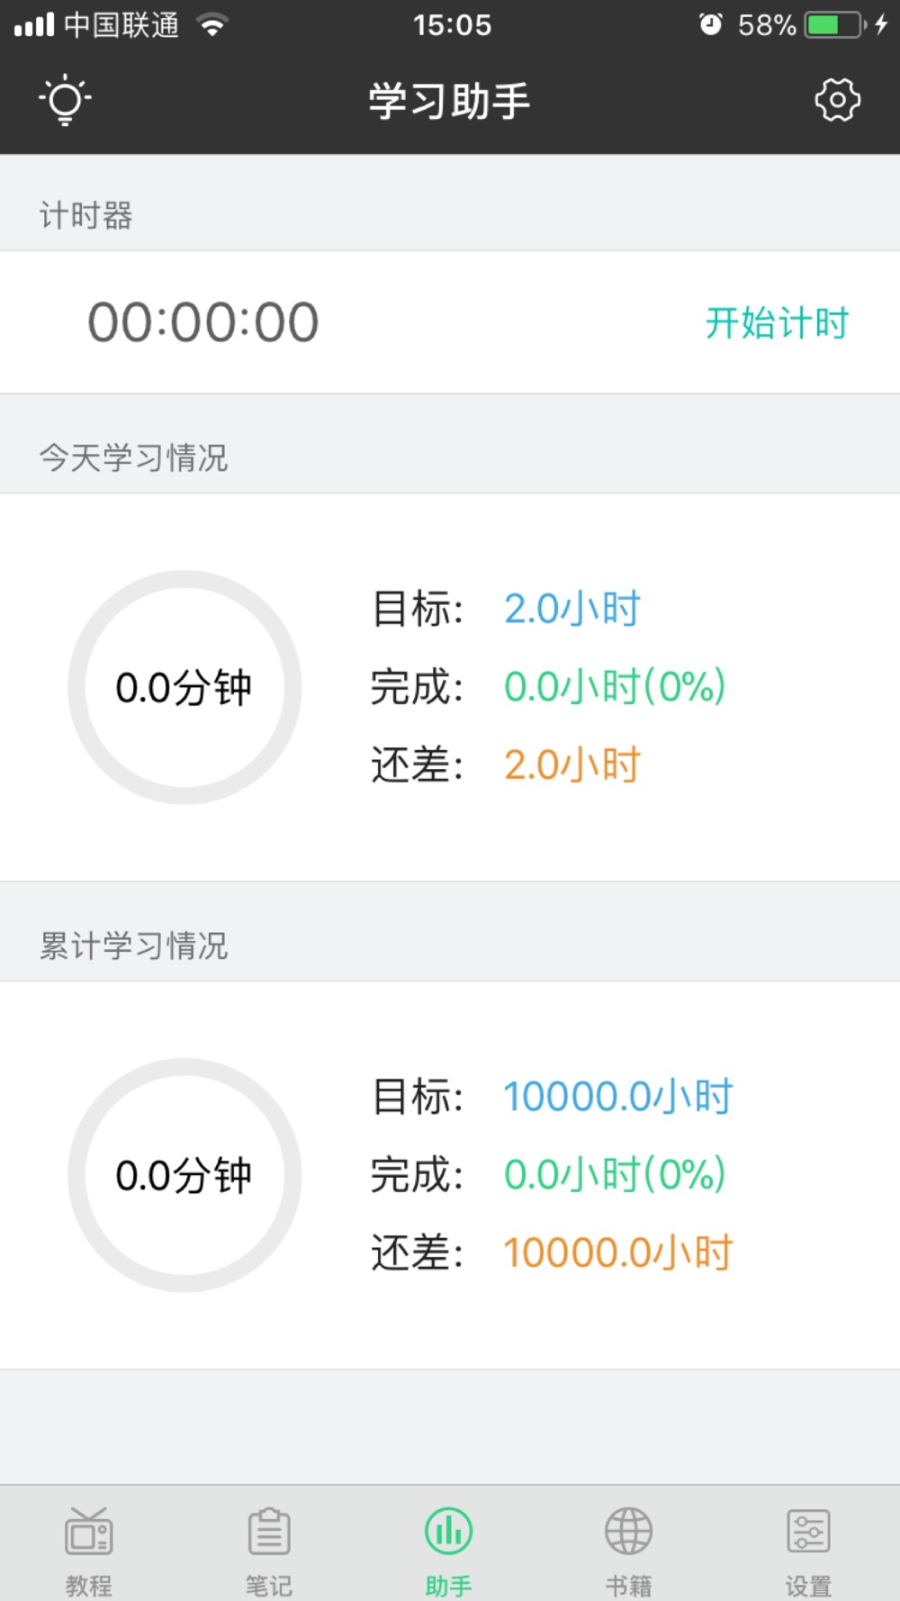Tap the 学习助手 page title
The width and height of the screenshot is (900, 1601).
449,100
